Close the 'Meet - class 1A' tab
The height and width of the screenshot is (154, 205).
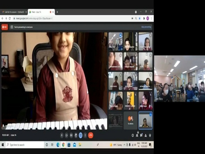53,12
